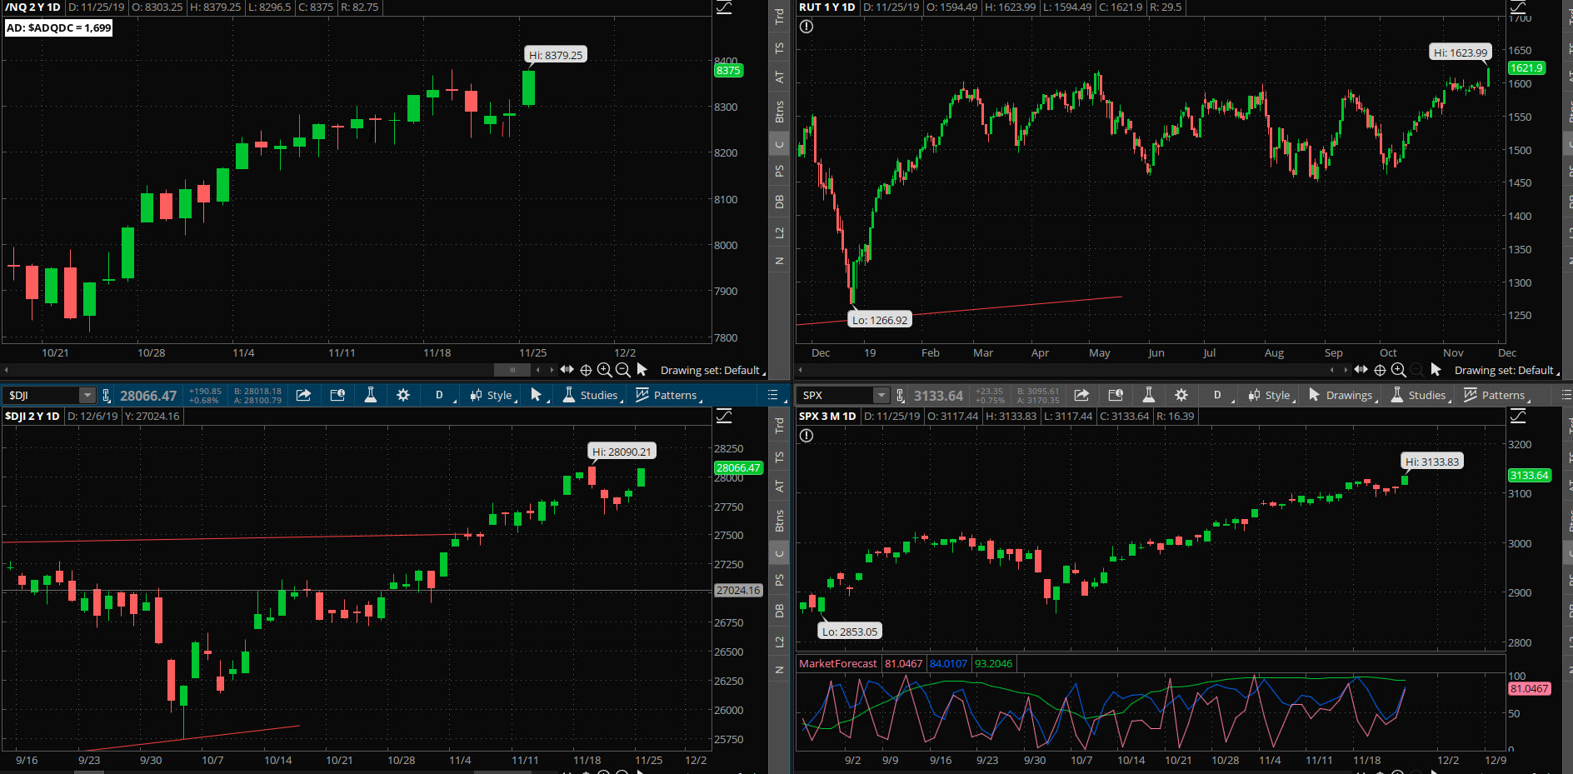The image size is (1573, 774).
Task: Click the link clip icon next to SPX
Action: [x=900, y=396]
